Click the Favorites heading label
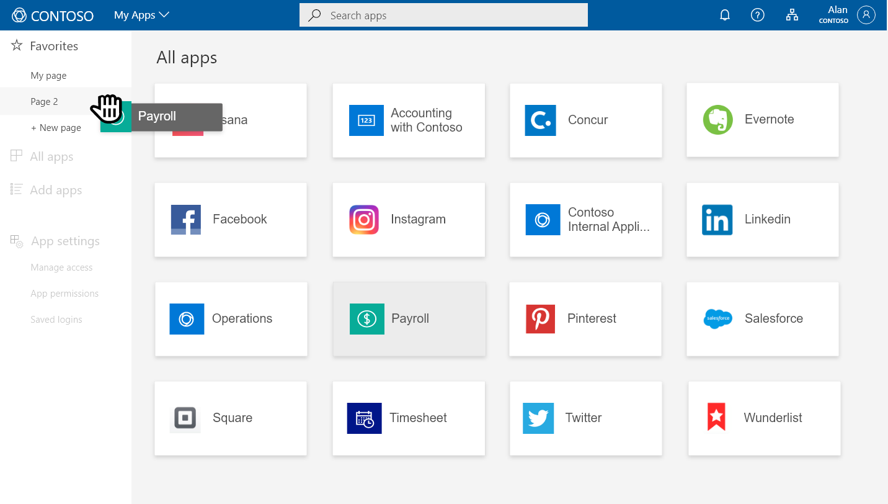The image size is (888, 504). point(54,46)
